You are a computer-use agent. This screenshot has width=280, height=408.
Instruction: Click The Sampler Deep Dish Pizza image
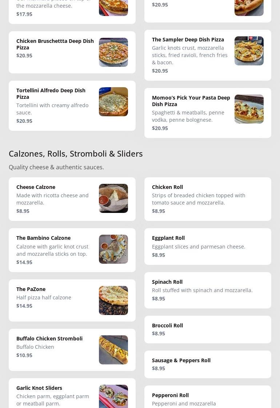249,51
